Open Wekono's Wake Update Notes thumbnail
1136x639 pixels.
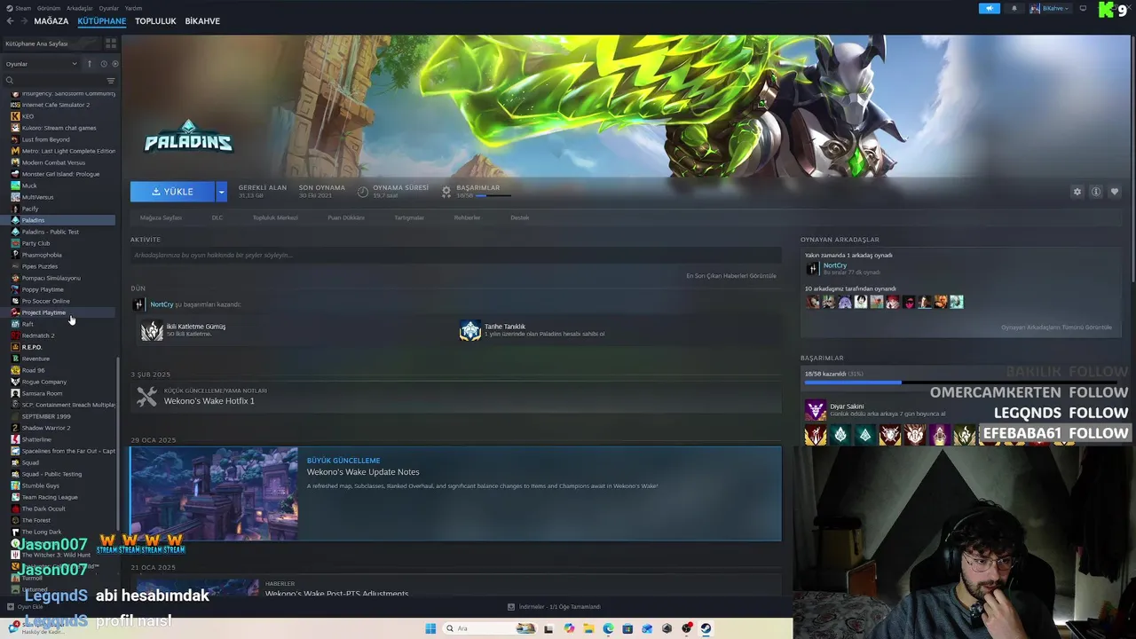coord(214,494)
